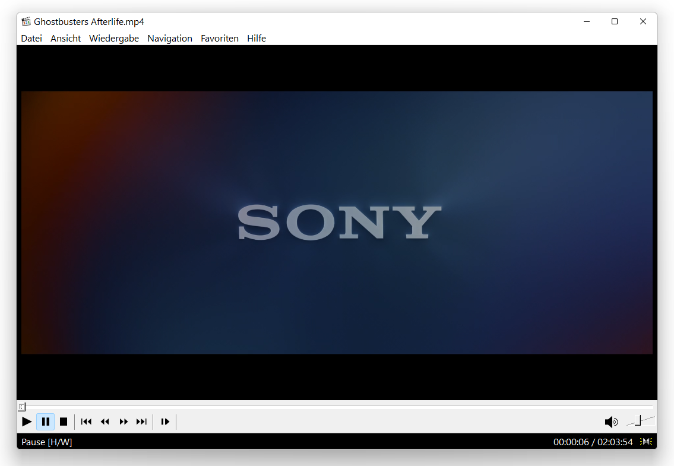Screen dimensions: 674x466
Task: Open the Ansicht menu
Action: (66, 38)
